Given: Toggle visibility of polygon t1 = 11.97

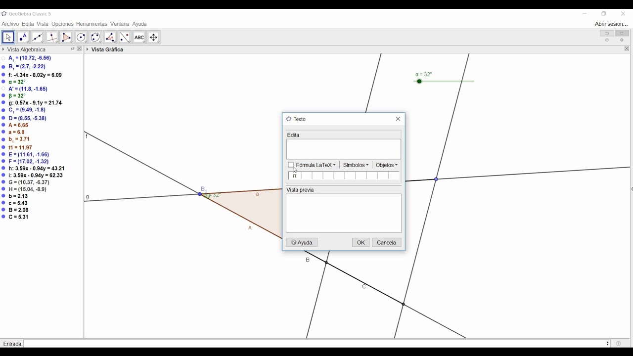Looking at the screenshot, I should pos(3,148).
